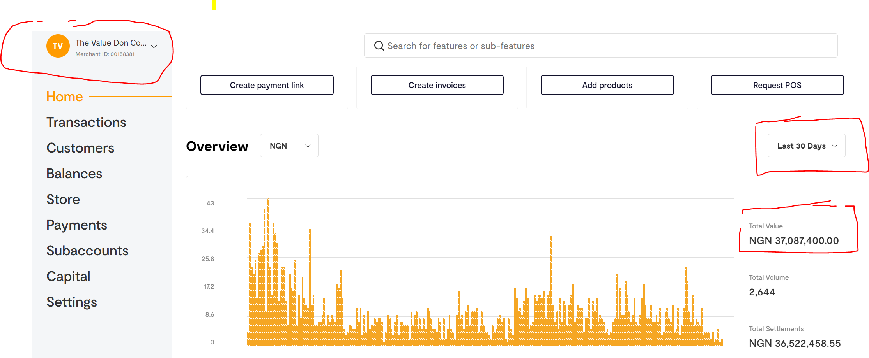869x358 pixels.
Task: Click the tallest bar in overview chart
Action: (268, 272)
